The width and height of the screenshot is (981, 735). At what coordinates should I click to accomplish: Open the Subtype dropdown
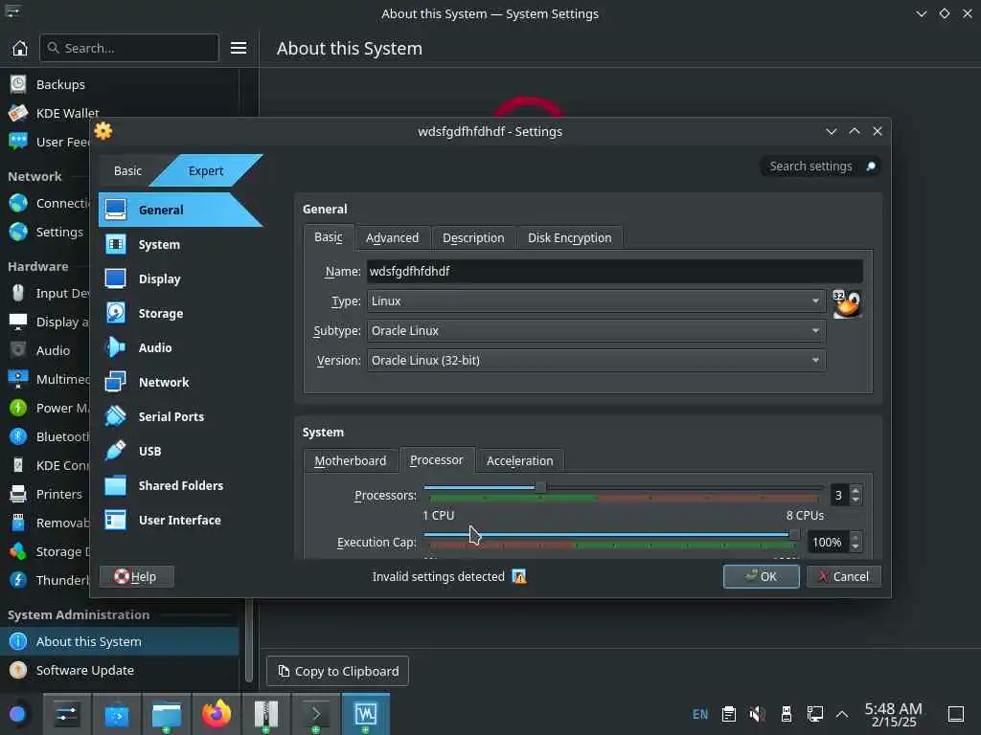(596, 330)
